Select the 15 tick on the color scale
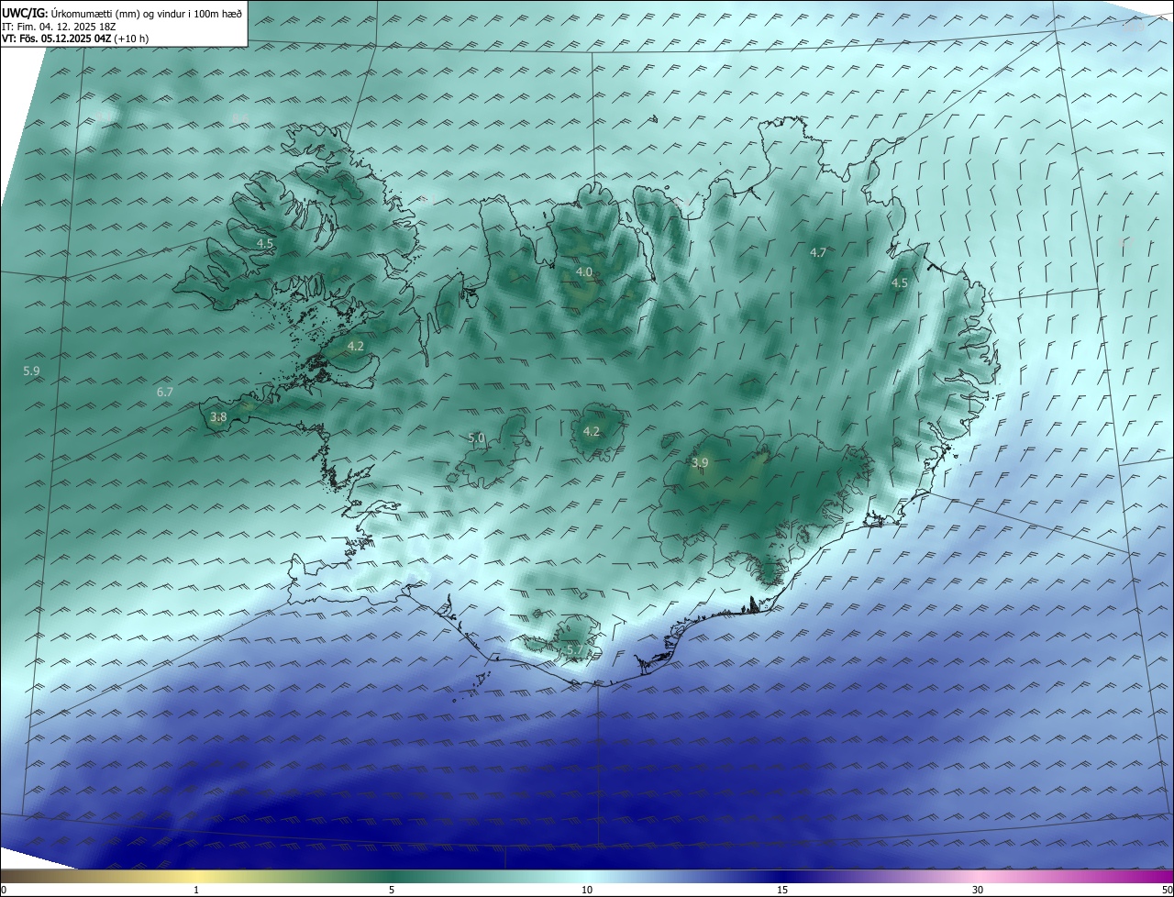This screenshot has width=1174, height=897. click(782, 890)
